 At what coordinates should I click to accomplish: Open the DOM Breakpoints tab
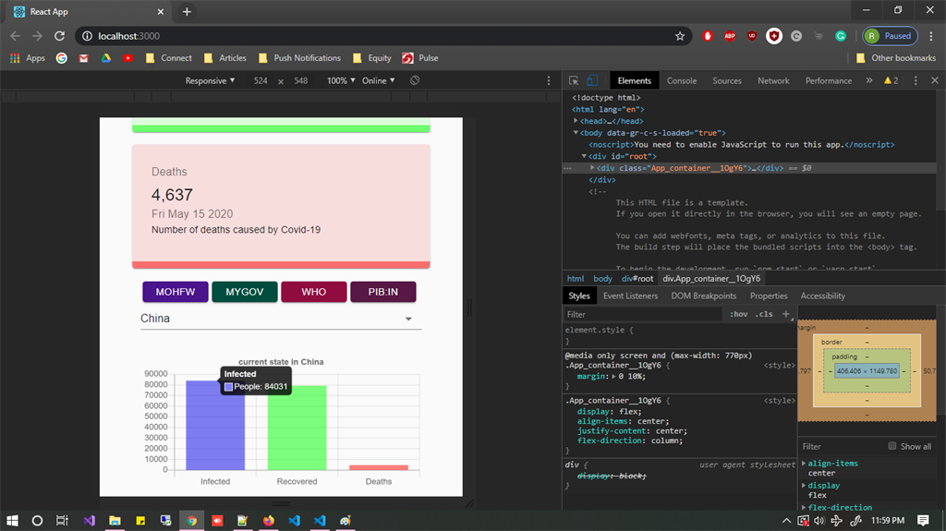pos(703,296)
